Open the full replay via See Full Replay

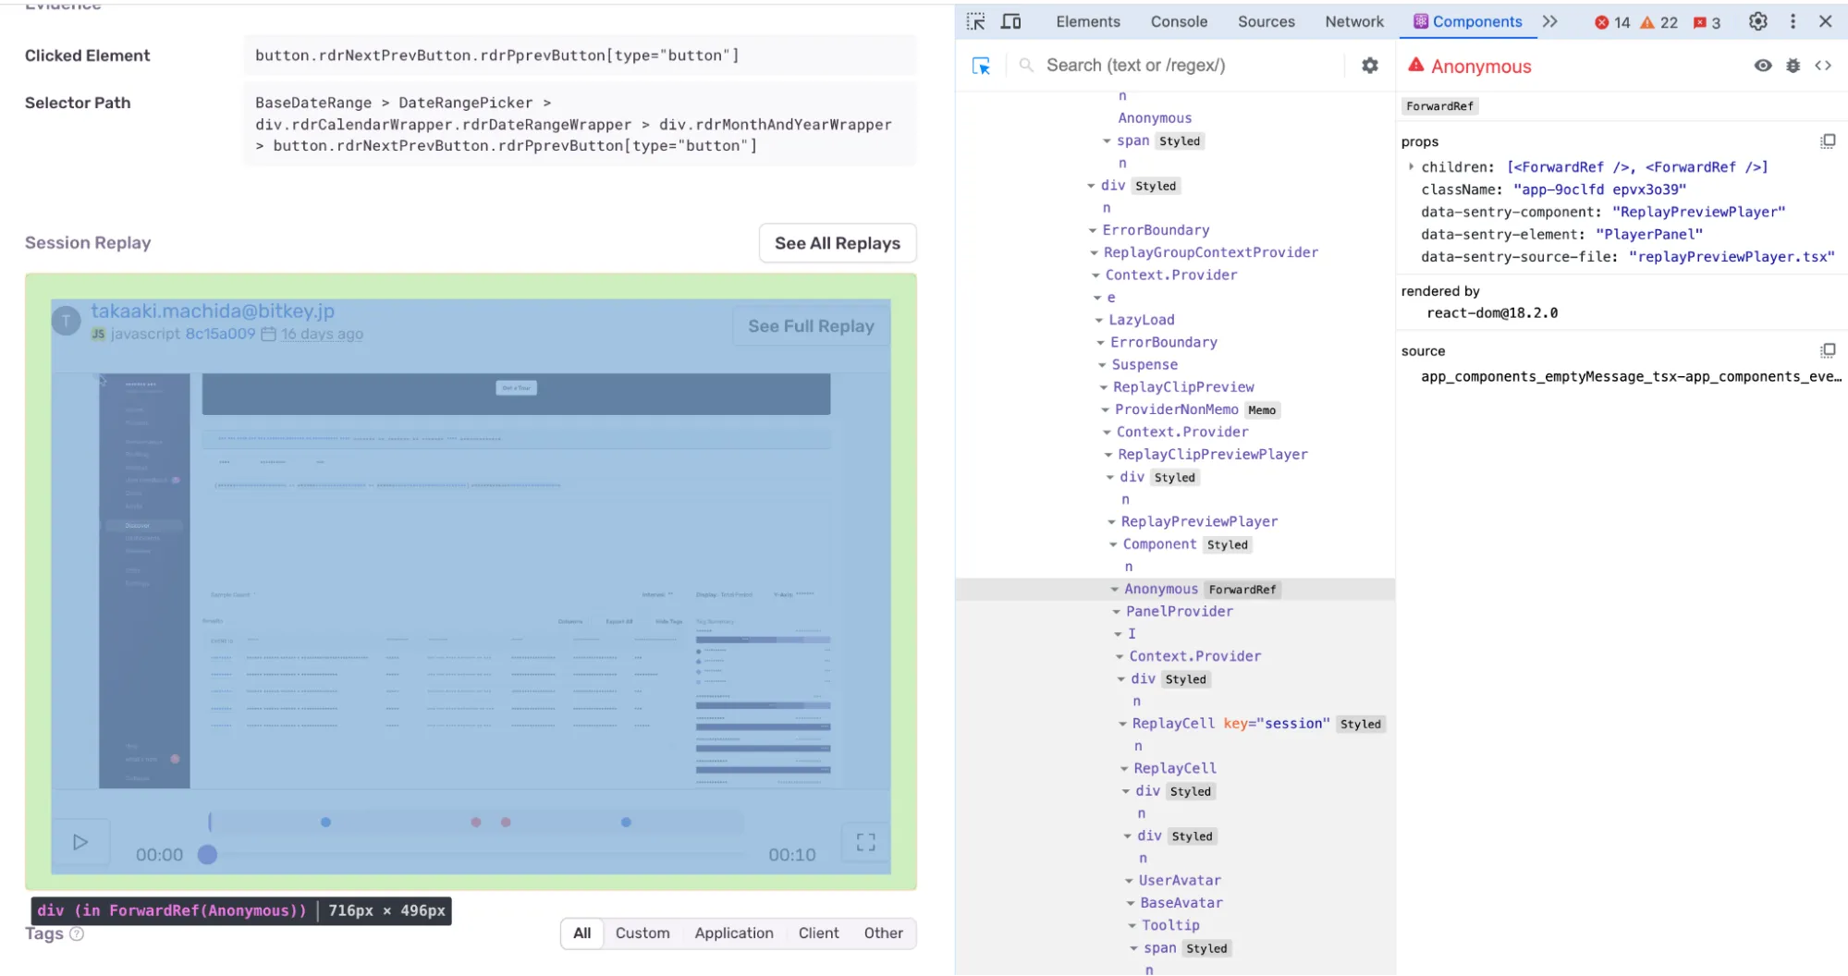(x=811, y=325)
